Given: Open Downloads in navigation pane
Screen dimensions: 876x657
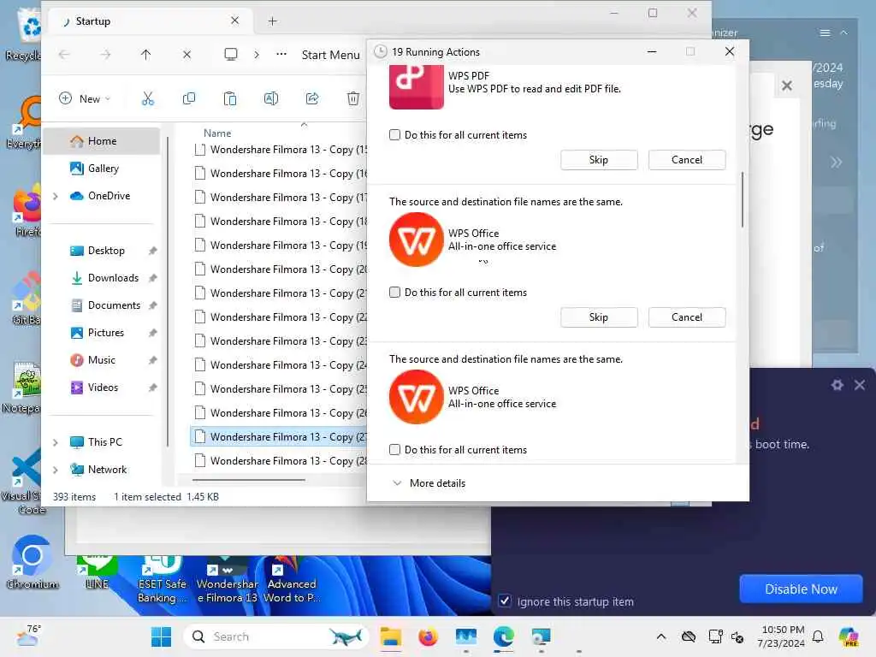Looking at the screenshot, I should 102,278.
